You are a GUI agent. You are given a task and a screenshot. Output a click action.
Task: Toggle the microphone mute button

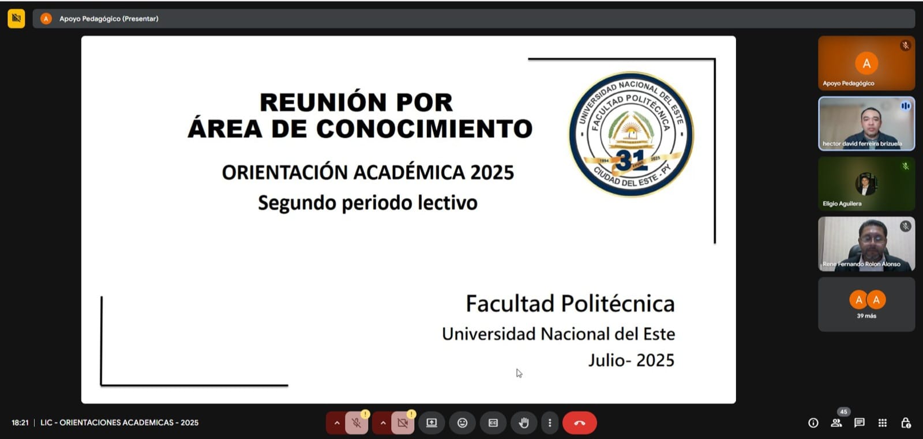click(x=357, y=423)
